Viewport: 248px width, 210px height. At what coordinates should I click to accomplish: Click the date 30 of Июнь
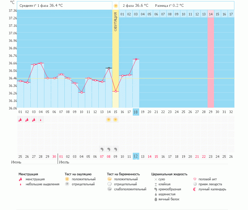54,157
